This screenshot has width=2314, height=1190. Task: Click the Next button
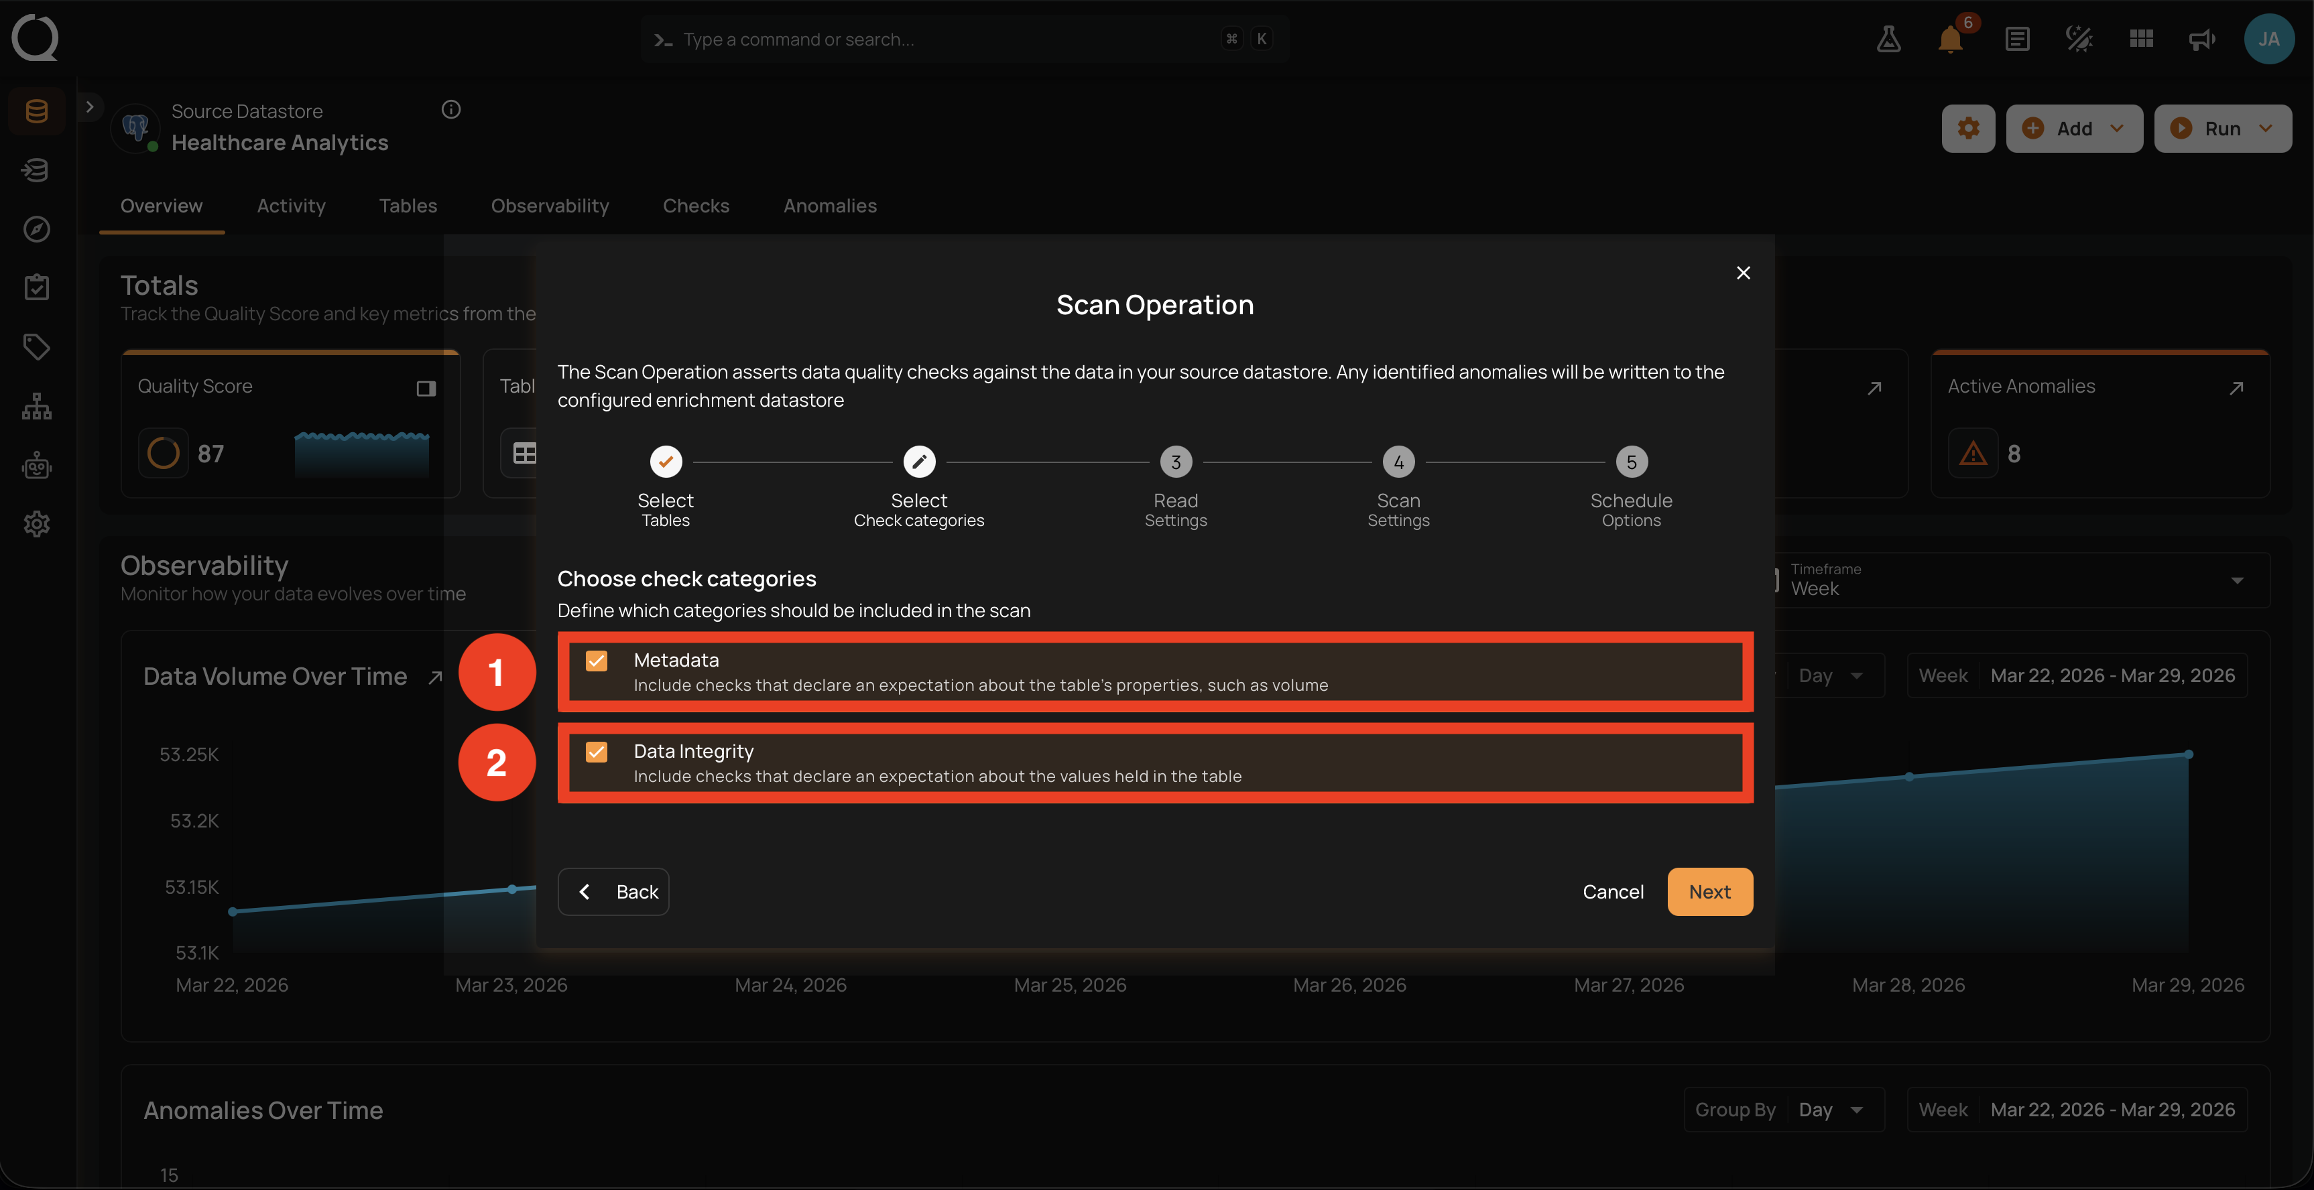coord(1709,892)
